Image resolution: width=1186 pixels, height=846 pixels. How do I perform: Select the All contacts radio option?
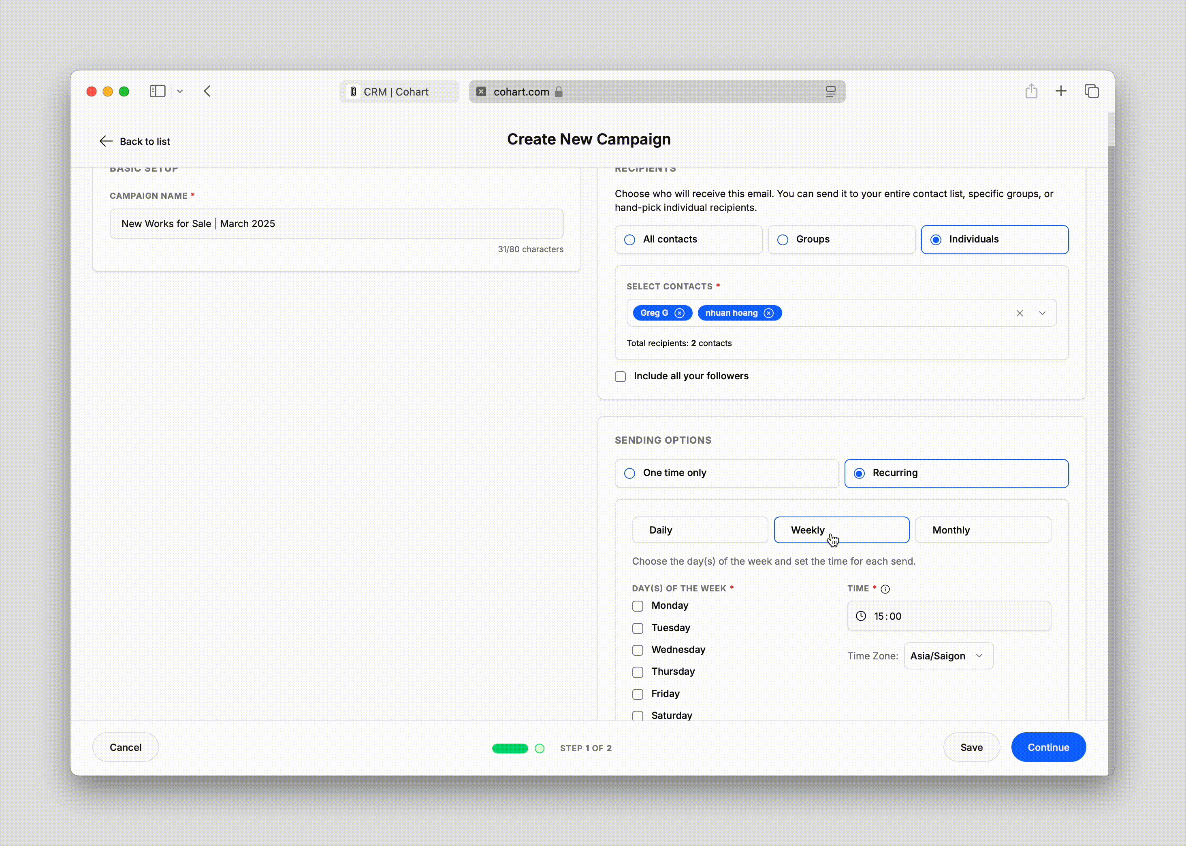point(688,240)
